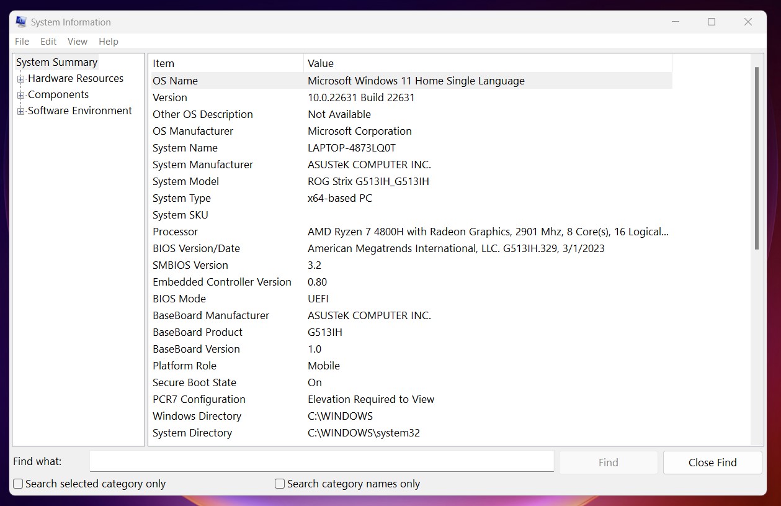Select the BaseBoard Manufacturer label

pos(211,315)
